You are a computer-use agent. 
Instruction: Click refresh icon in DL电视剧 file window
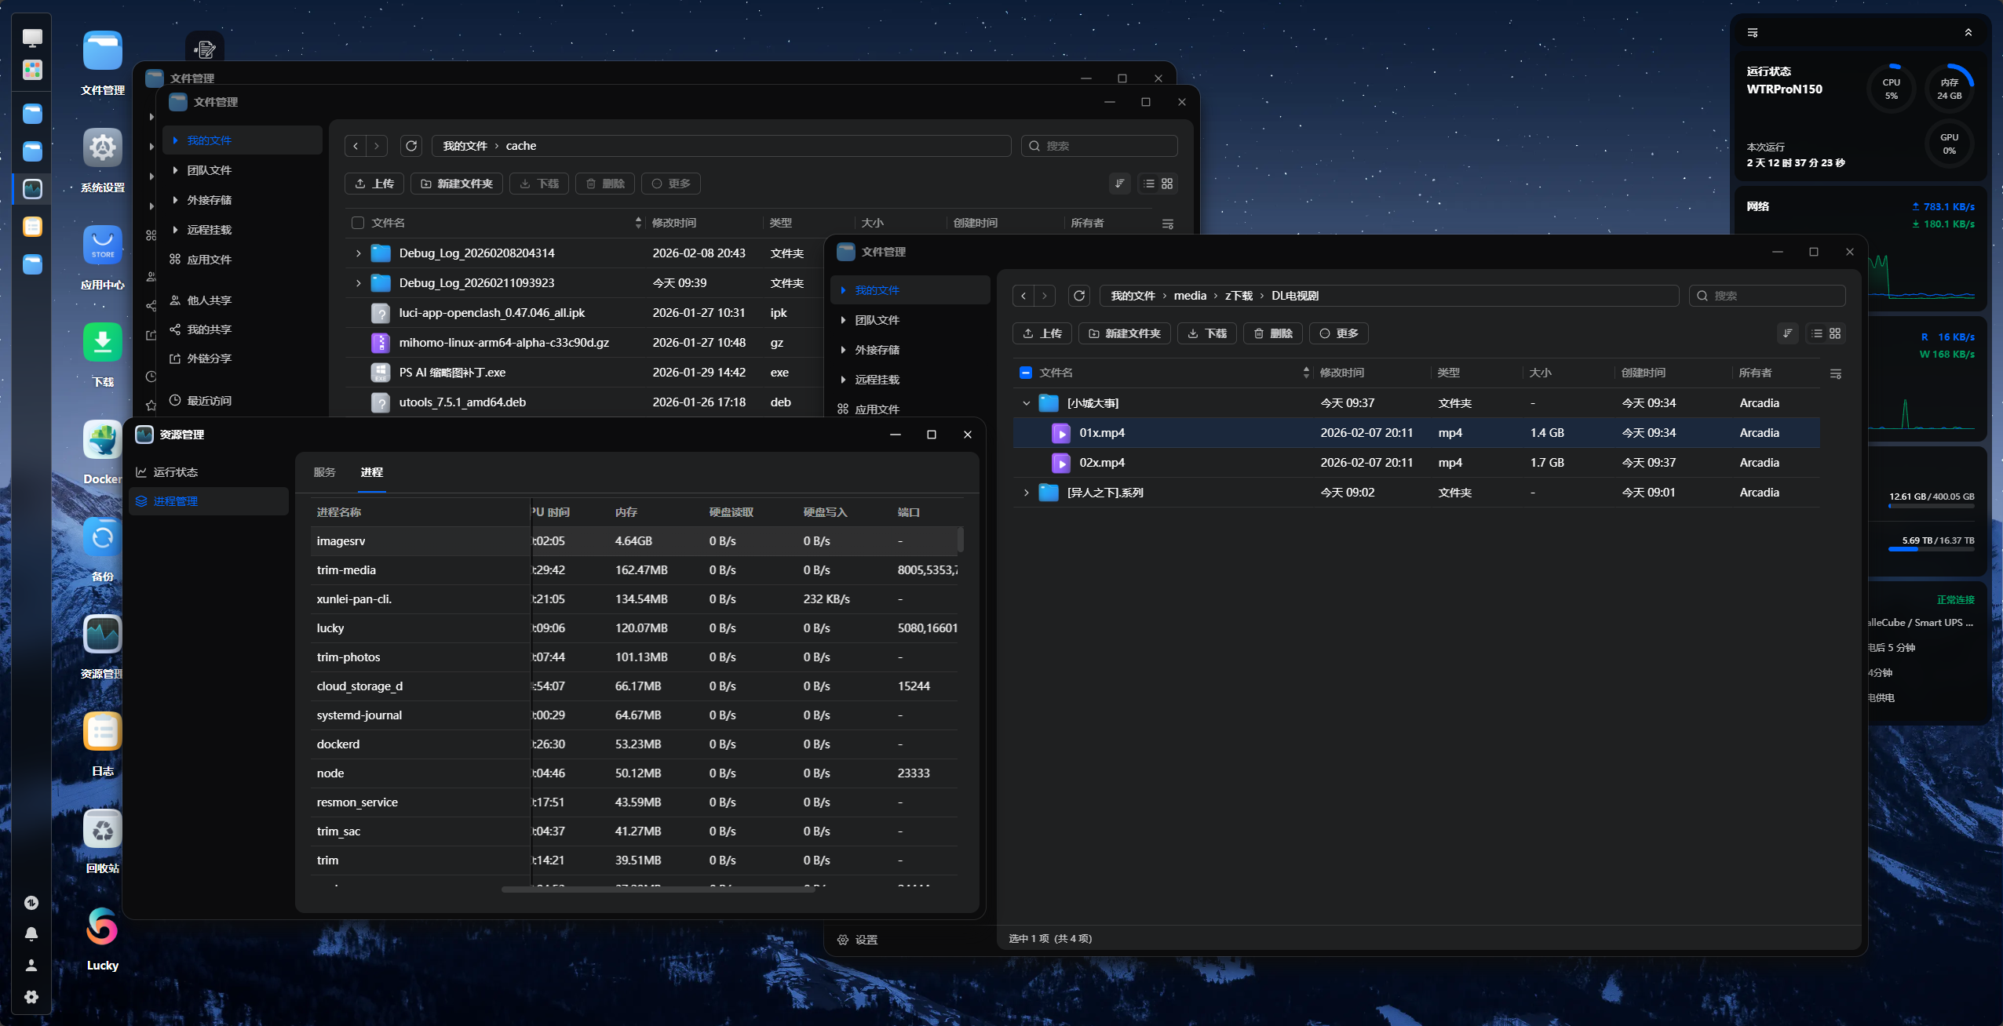pyautogui.click(x=1079, y=296)
